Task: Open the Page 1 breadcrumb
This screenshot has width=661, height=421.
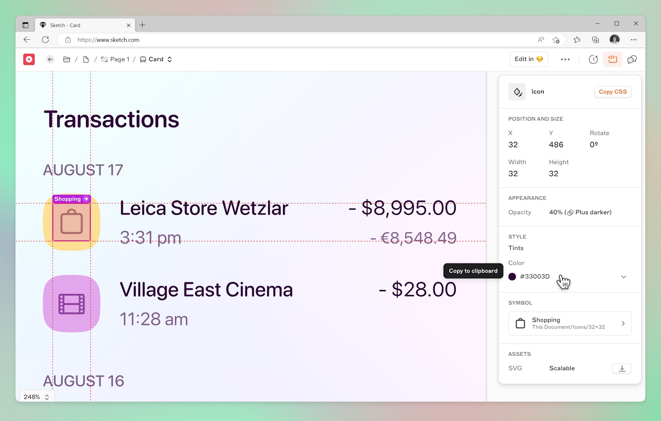Action: [115, 59]
